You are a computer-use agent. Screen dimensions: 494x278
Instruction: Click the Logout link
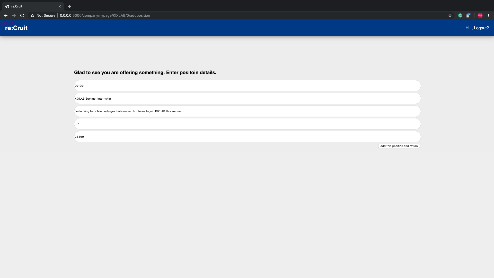pos(481,28)
